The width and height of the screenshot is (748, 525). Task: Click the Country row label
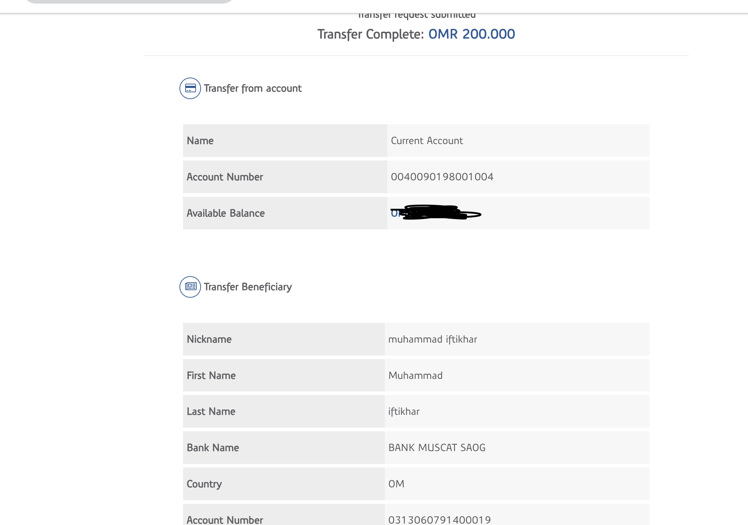204,484
